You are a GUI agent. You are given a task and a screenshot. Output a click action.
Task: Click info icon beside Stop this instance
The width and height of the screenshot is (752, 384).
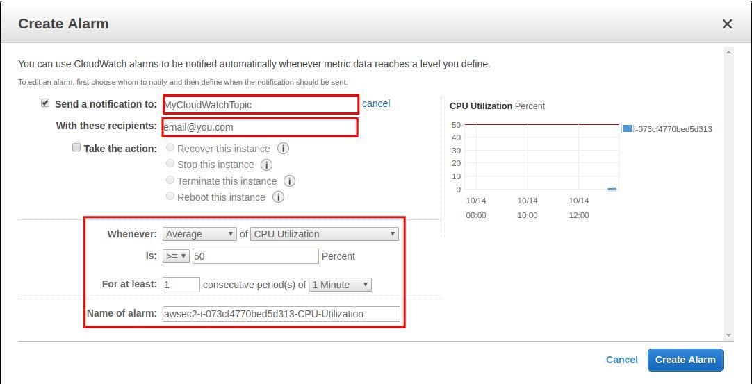pyautogui.click(x=267, y=165)
